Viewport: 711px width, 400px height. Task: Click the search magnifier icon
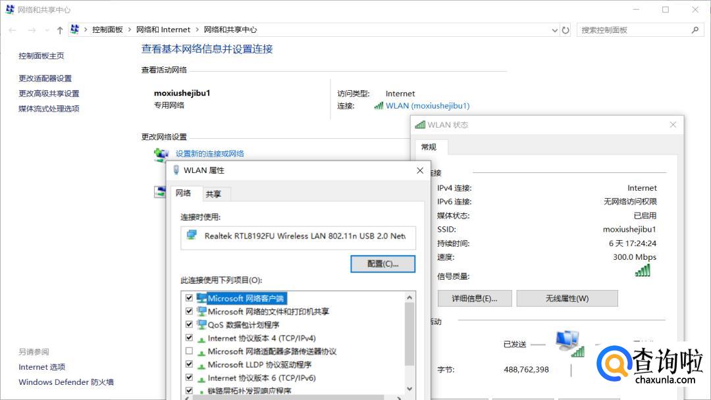coord(695,30)
